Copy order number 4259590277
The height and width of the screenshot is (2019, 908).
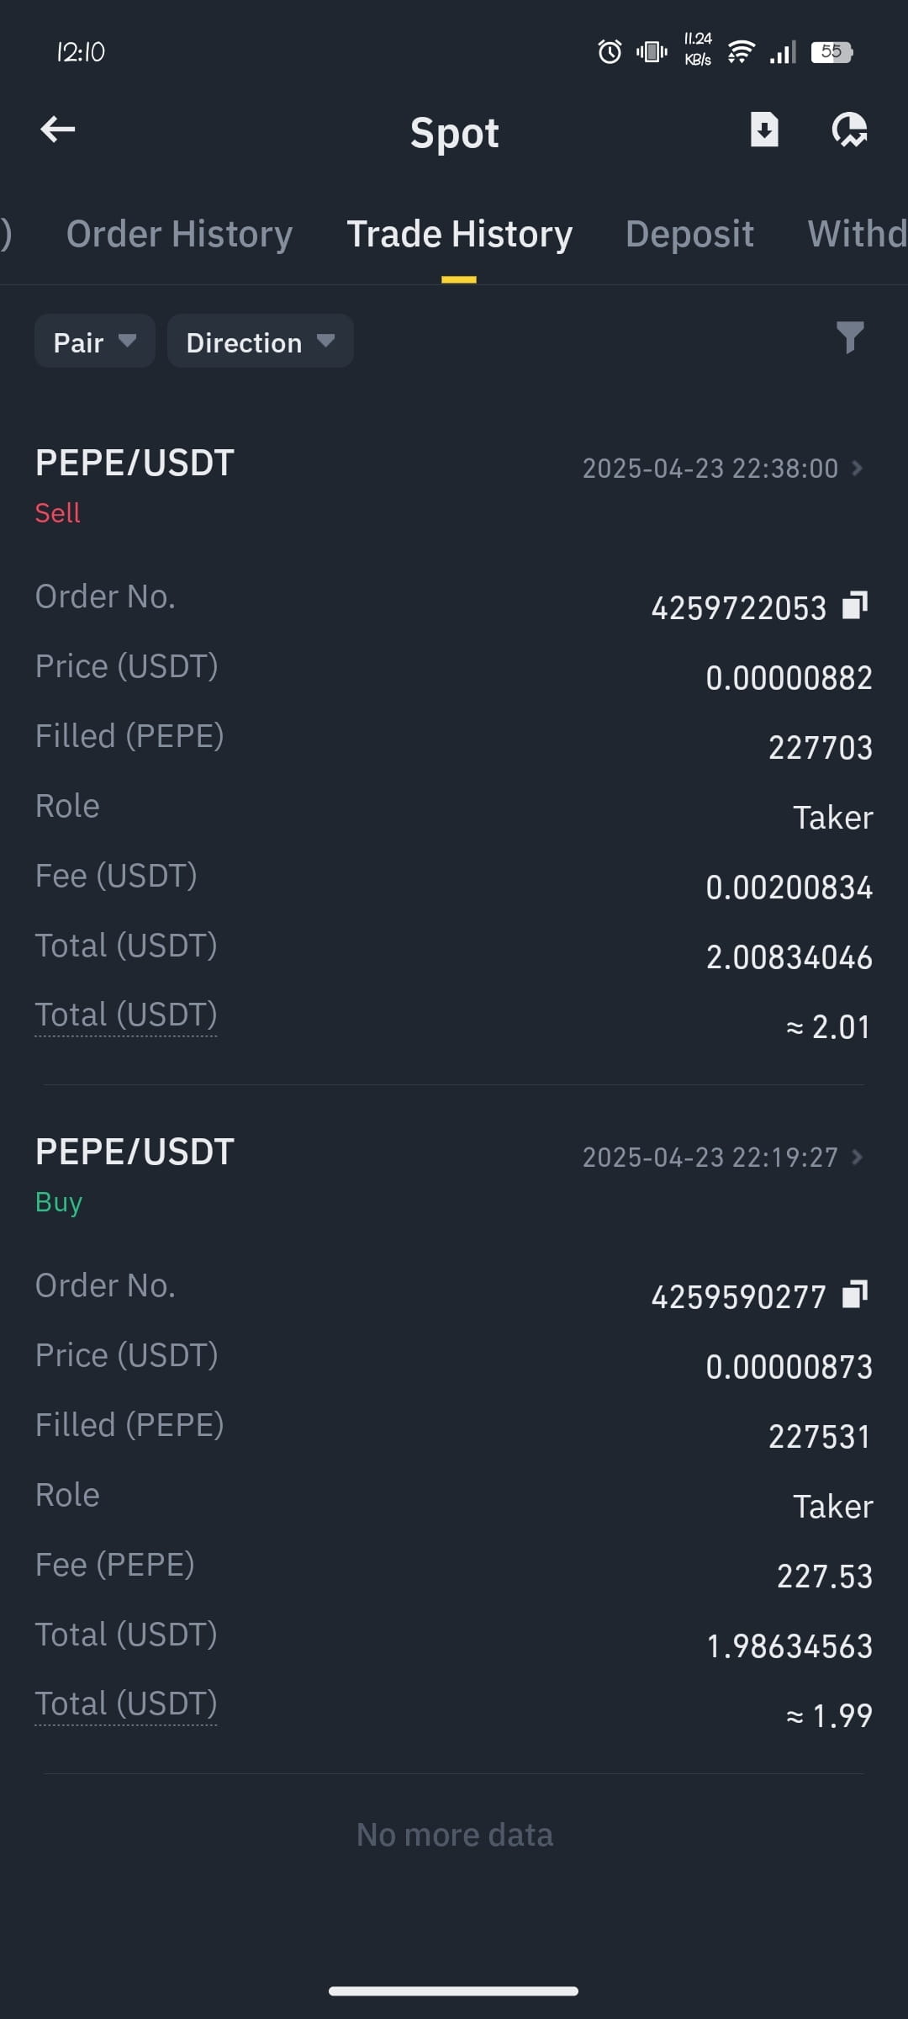[855, 1294]
